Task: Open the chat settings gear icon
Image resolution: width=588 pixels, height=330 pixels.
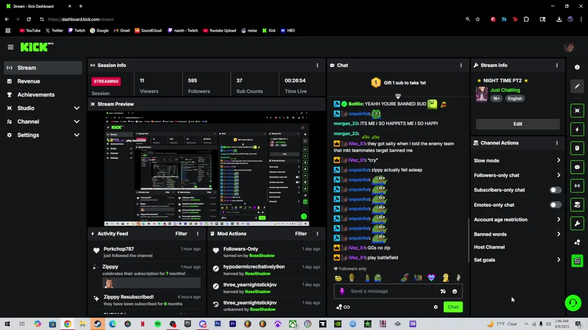Action: coord(435,307)
